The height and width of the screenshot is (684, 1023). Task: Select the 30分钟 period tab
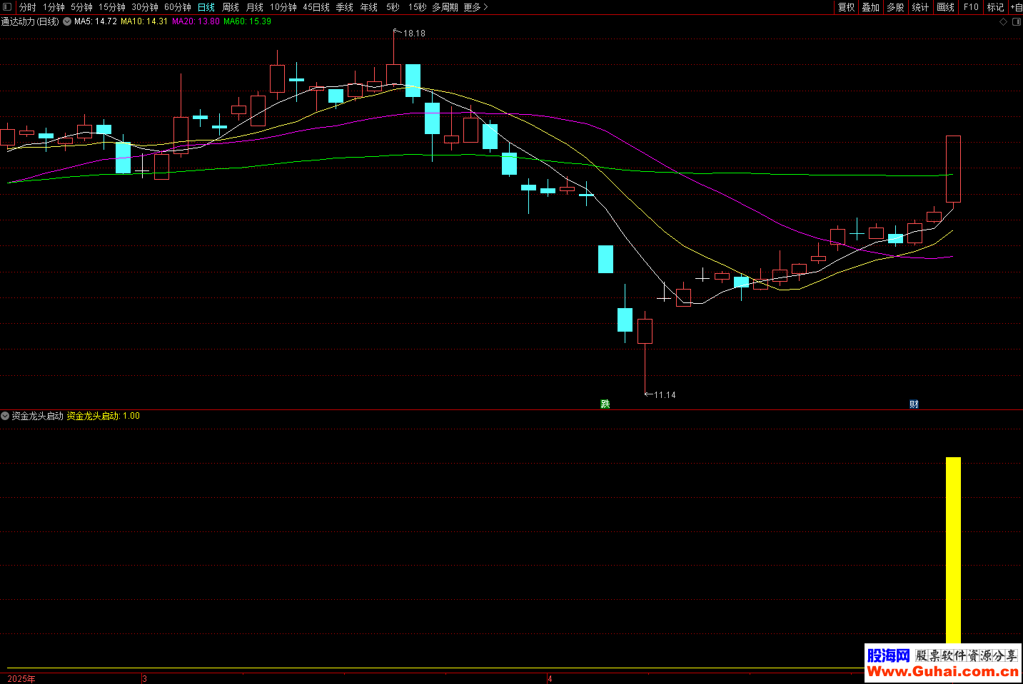coord(145,7)
